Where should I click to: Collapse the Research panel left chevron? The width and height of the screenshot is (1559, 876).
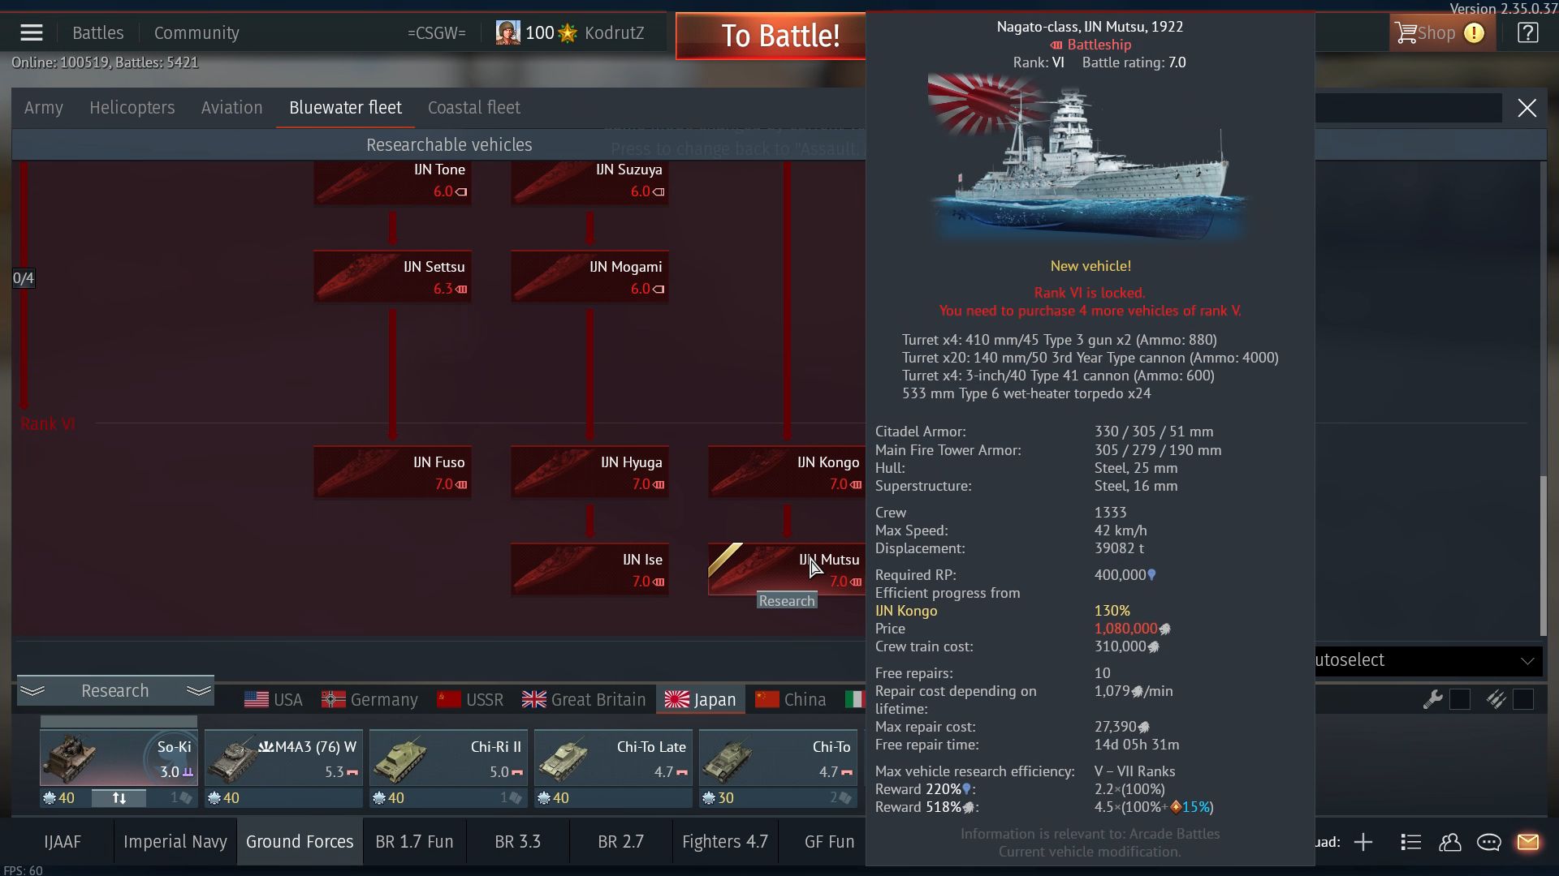tap(33, 691)
